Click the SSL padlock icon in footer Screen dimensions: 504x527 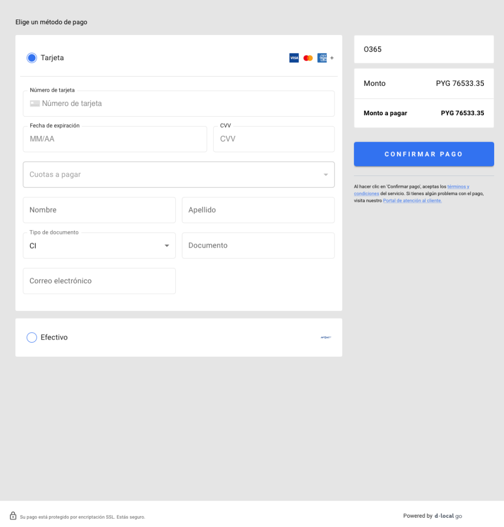click(x=13, y=516)
